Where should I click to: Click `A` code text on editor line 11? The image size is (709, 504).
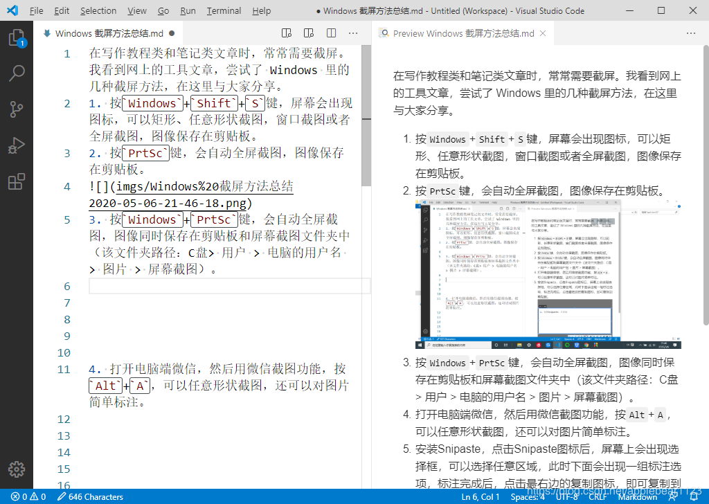[140, 386]
